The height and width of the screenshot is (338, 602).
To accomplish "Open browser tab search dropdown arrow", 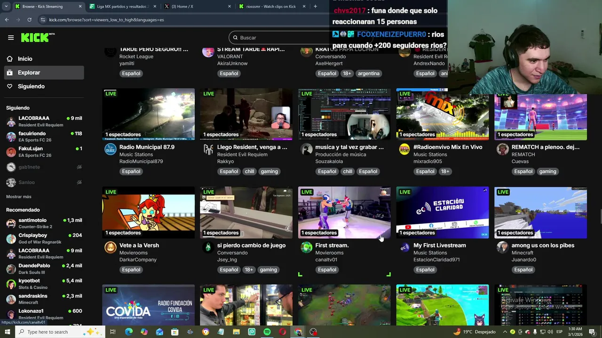I will 7,7.
